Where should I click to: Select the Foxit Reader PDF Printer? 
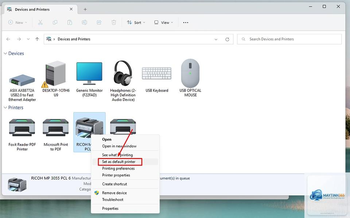[x=22, y=135]
